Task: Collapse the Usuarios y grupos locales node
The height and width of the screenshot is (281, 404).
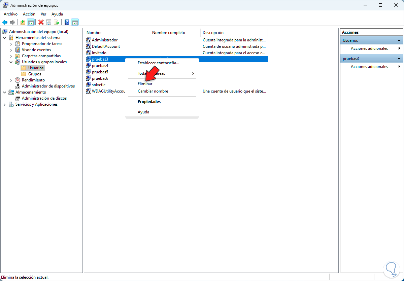Action: pyautogui.click(x=11, y=62)
